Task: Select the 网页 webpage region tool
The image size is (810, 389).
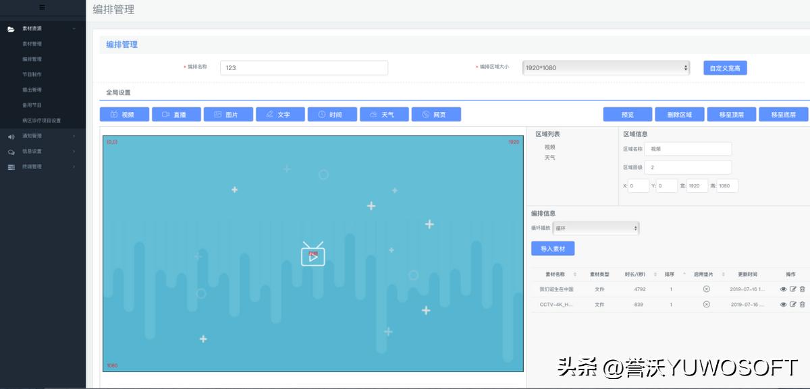Action: coord(437,114)
